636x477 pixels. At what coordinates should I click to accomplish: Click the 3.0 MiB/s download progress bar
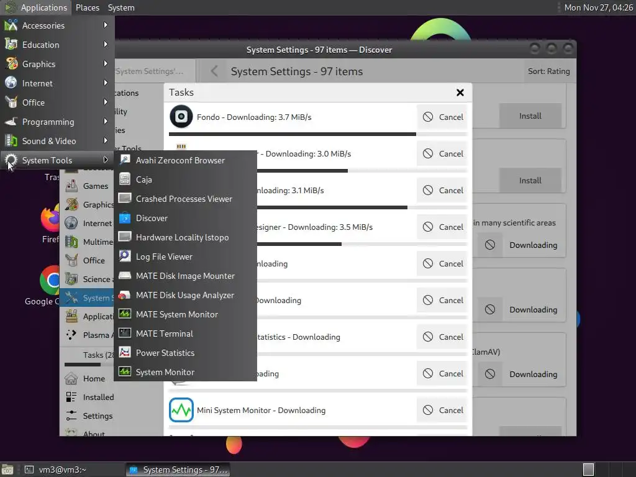tap(362, 171)
